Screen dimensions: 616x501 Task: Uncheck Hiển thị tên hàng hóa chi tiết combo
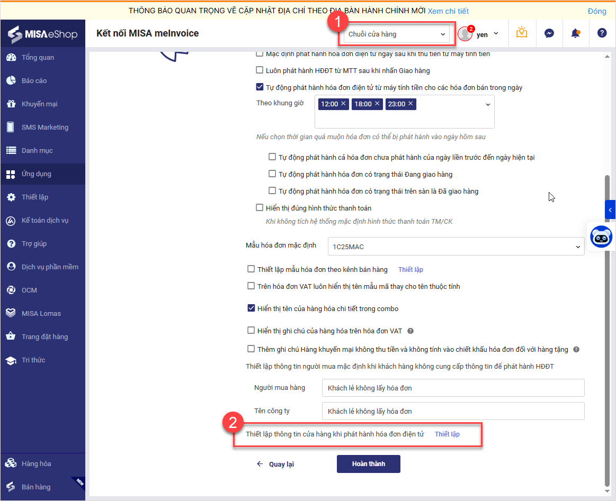(251, 308)
